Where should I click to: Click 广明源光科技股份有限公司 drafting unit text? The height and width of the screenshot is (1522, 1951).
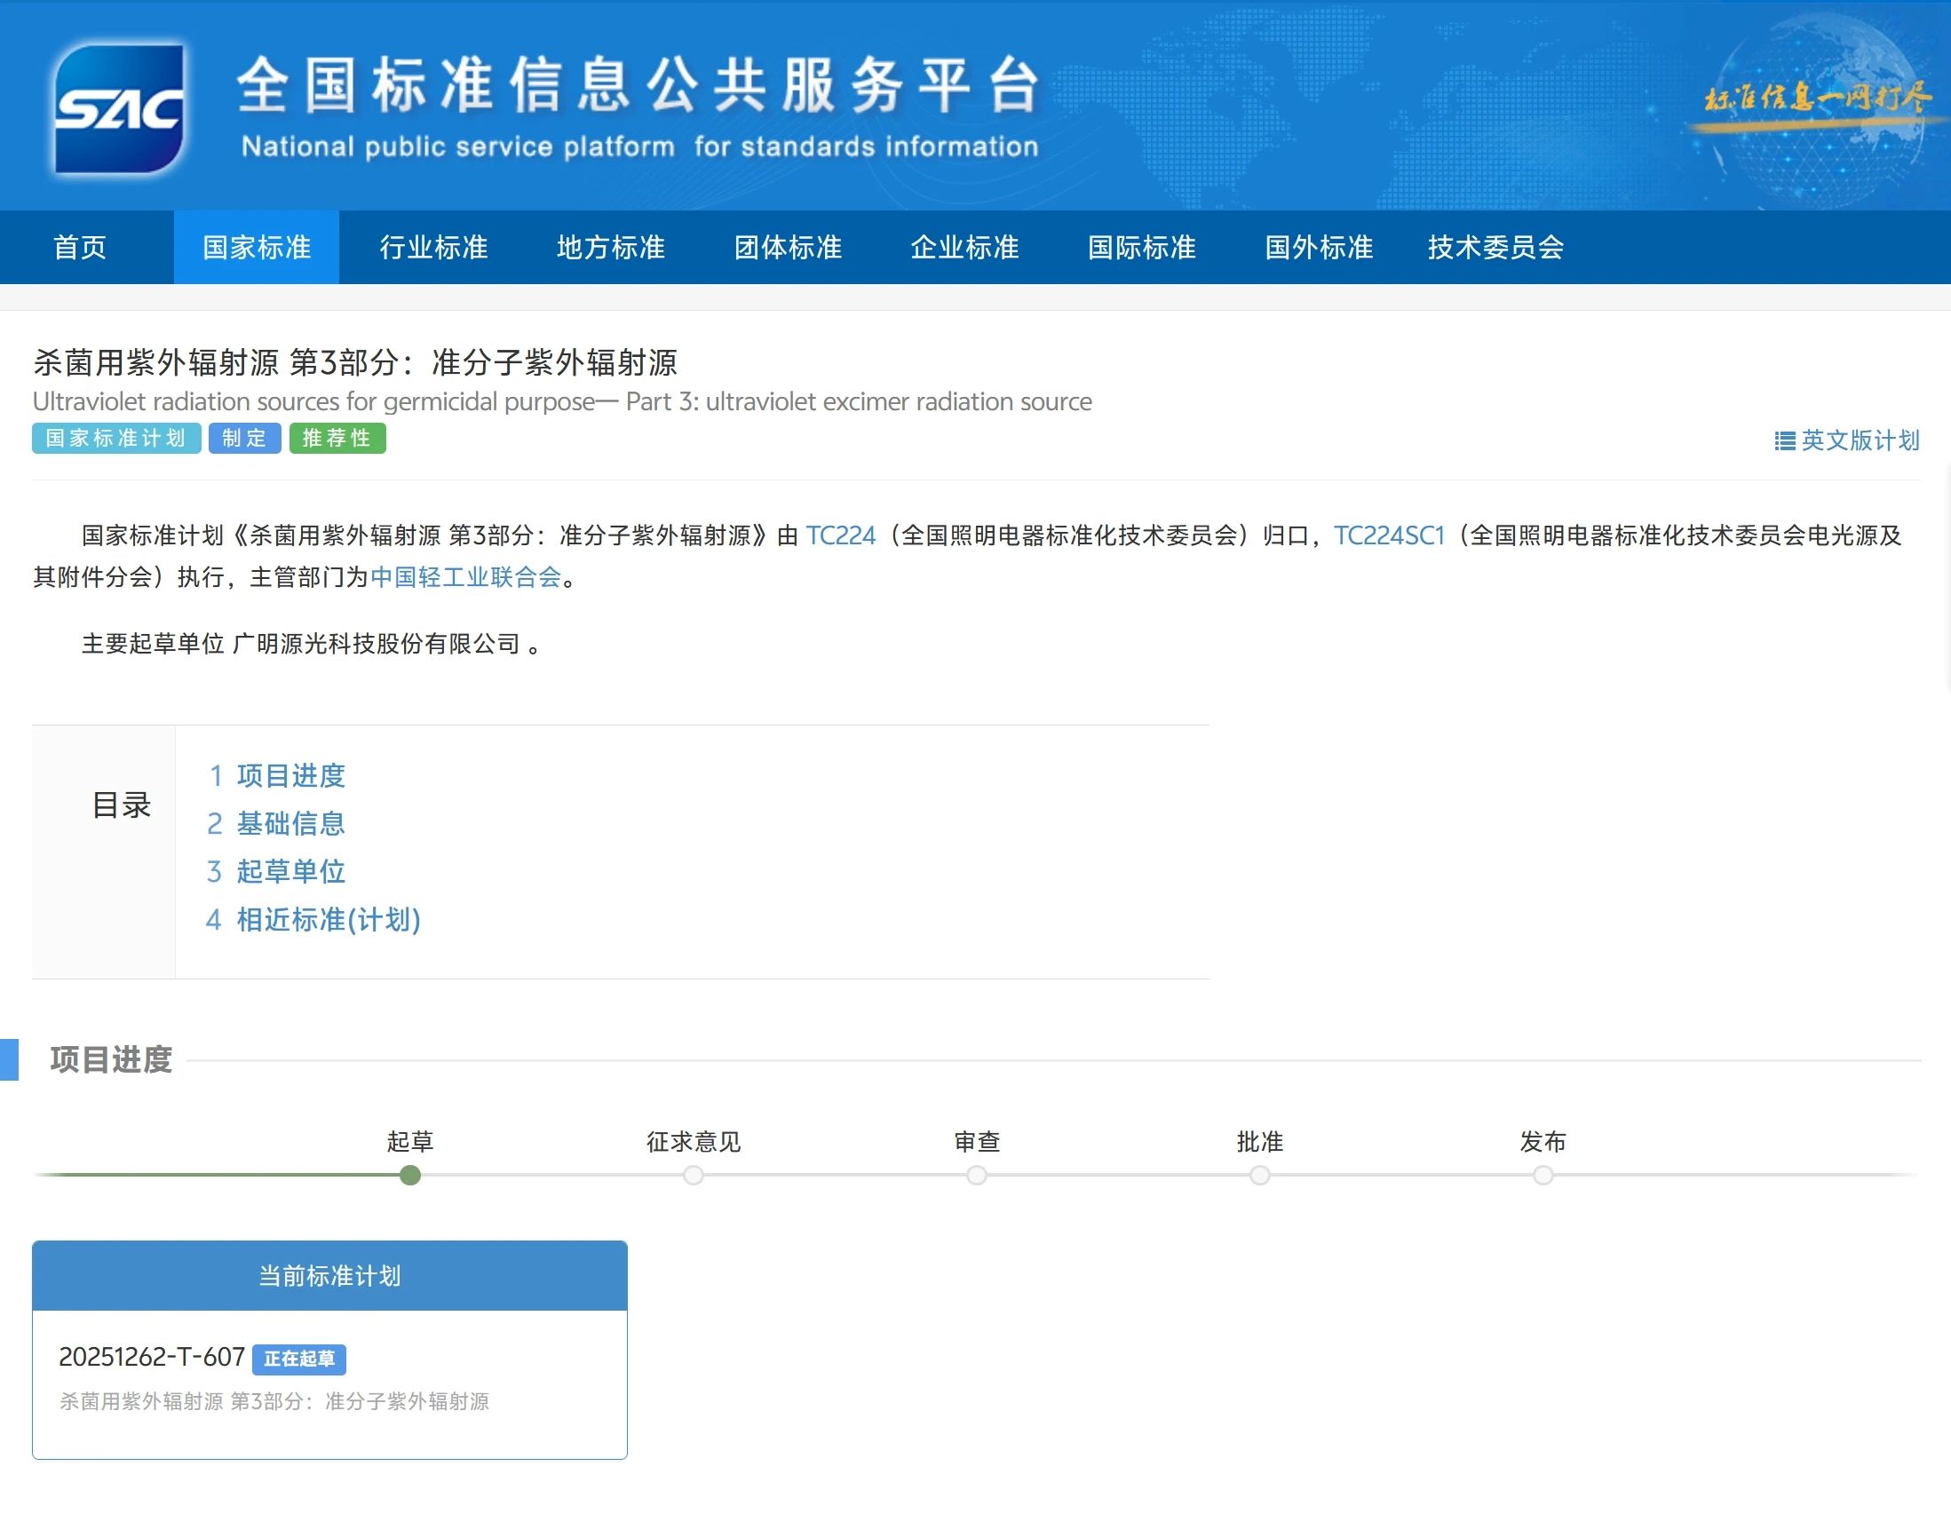click(x=377, y=644)
